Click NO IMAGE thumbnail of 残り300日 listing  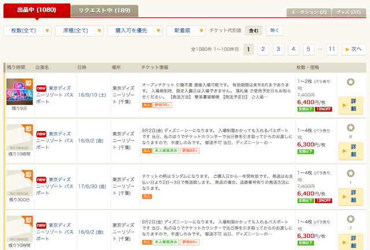pyautogui.click(x=20, y=184)
